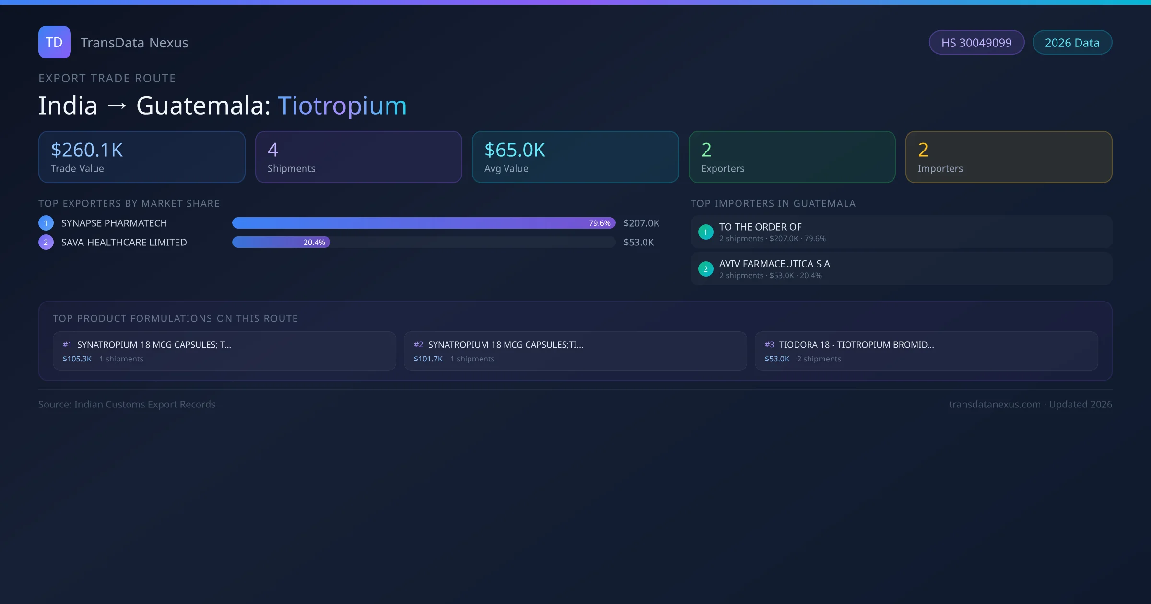Click the arrow icon between India and Guatemala
Viewport: 1151px width, 604px height.
117,105
